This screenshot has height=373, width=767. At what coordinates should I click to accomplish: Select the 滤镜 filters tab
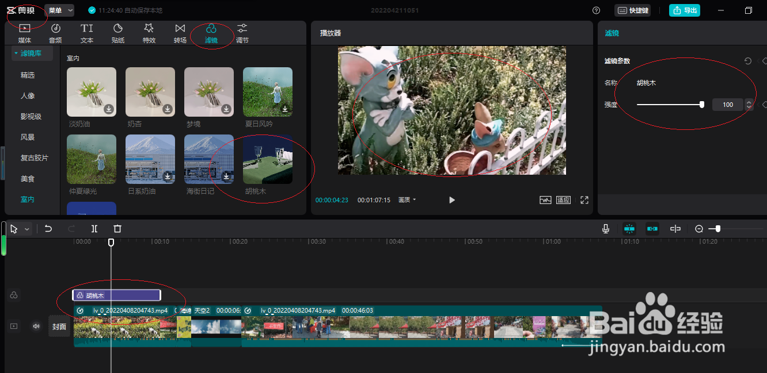211,33
